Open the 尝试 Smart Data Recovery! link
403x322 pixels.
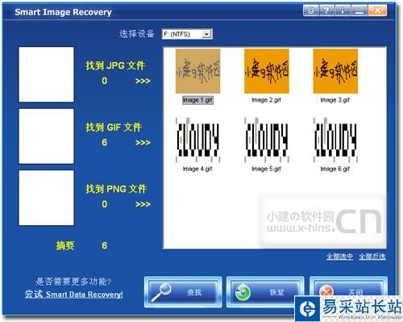74,294
